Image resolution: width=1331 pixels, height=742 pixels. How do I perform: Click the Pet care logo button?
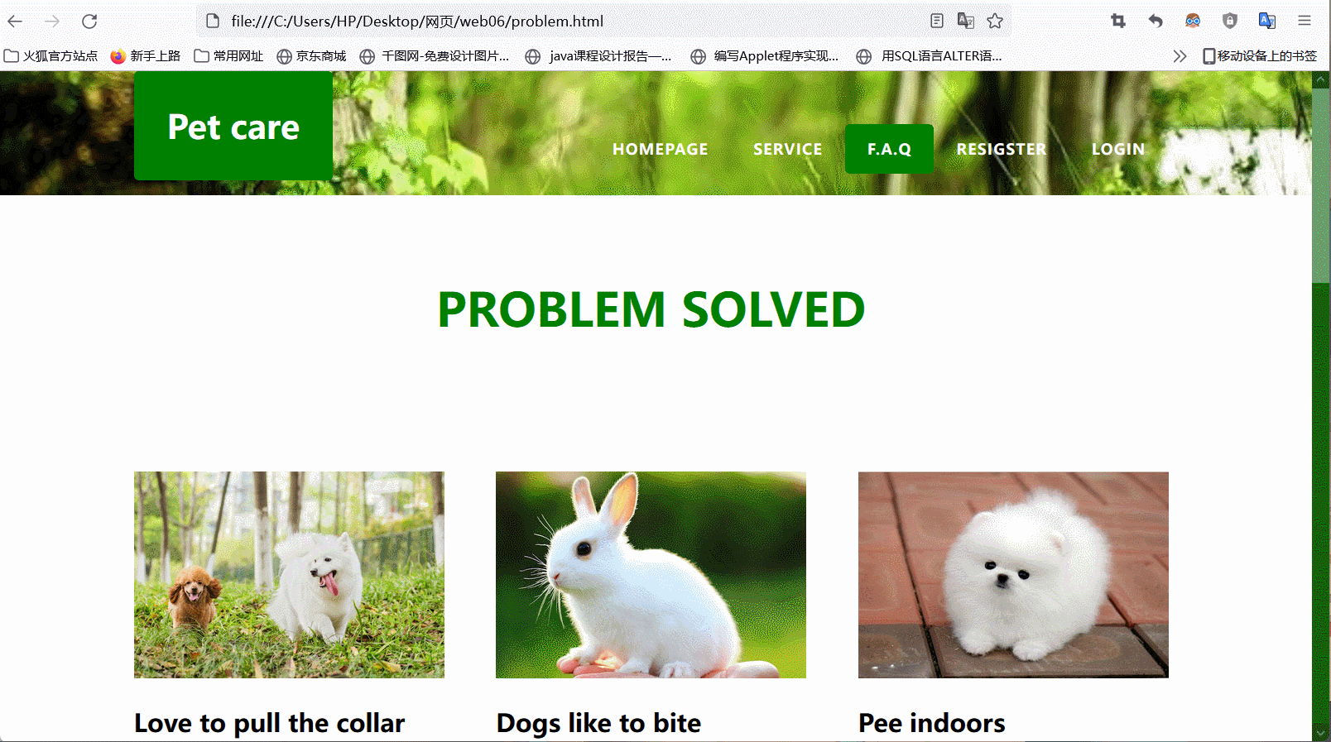[x=233, y=126]
